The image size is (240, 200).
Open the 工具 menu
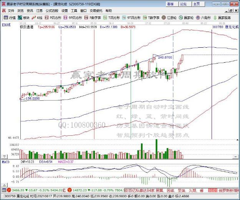[x=74, y=11]
